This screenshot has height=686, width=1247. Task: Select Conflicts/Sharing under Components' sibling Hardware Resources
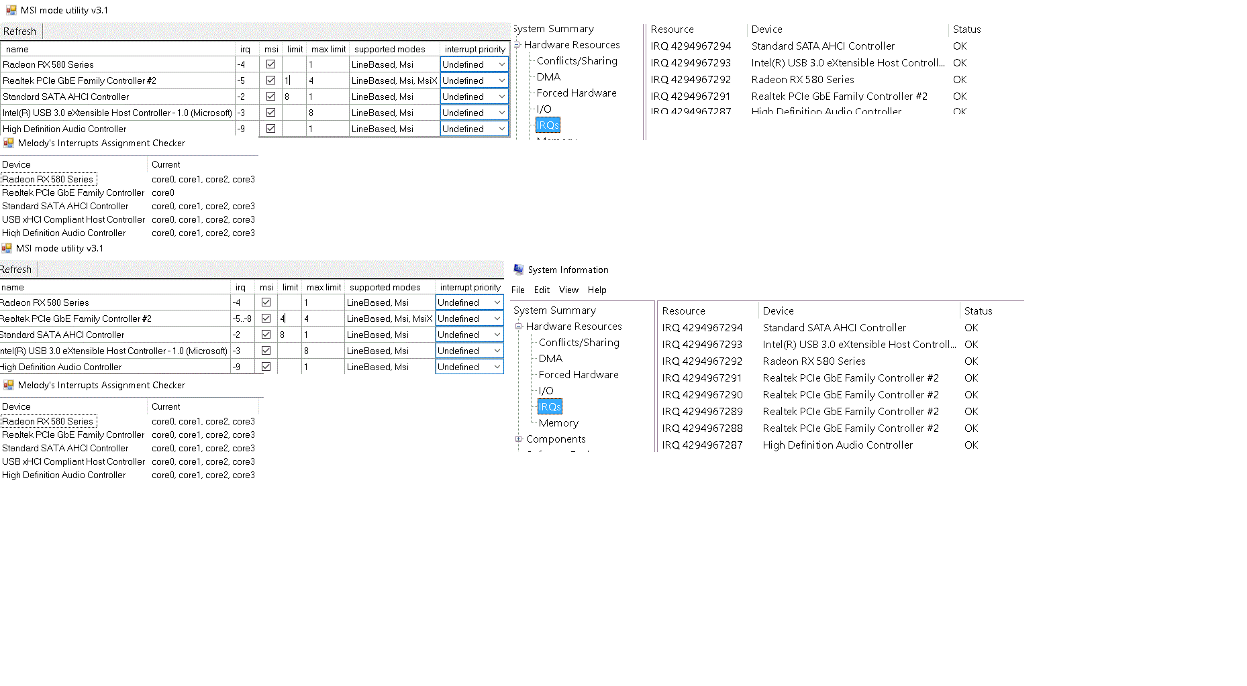point(579,343)
